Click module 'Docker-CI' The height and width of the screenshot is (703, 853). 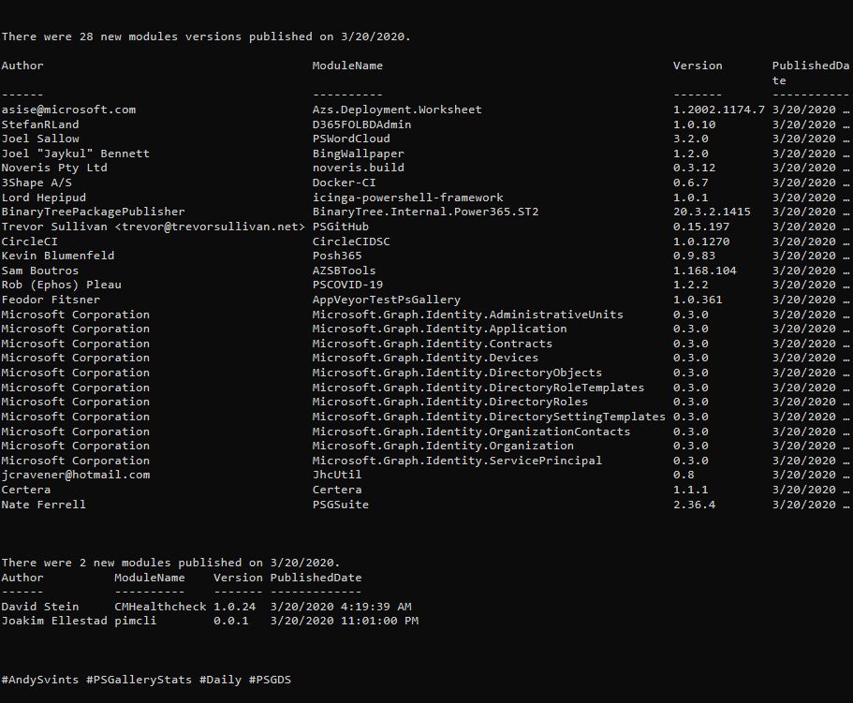344,183
